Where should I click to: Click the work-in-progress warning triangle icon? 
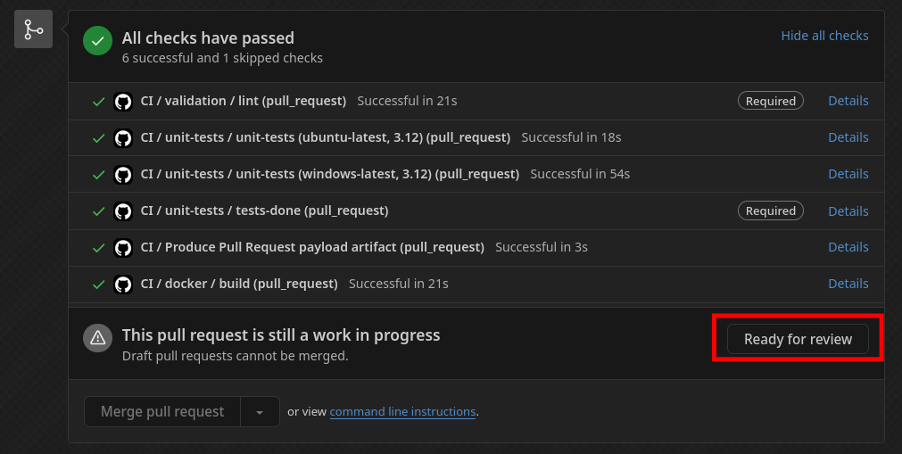coord(97,338)
